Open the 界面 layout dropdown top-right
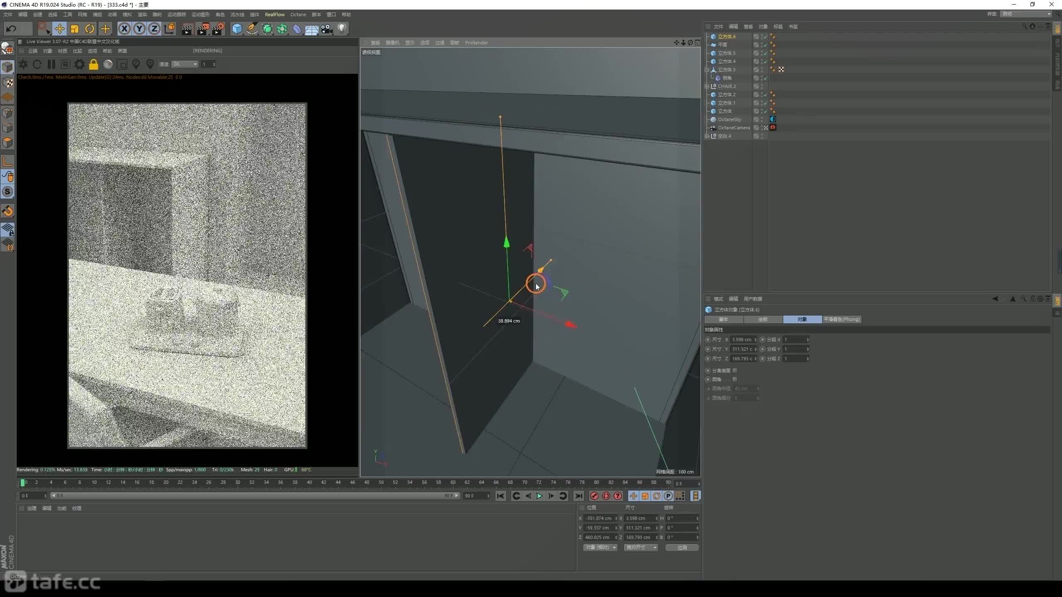1062x597 pixels. (x=1026, y=14)
